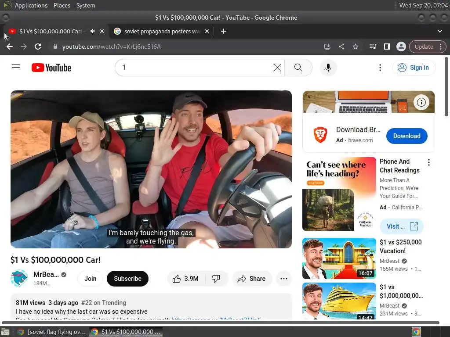Click Chrome tray icon at bottom right
450x337 pixels.
point(416,332)
